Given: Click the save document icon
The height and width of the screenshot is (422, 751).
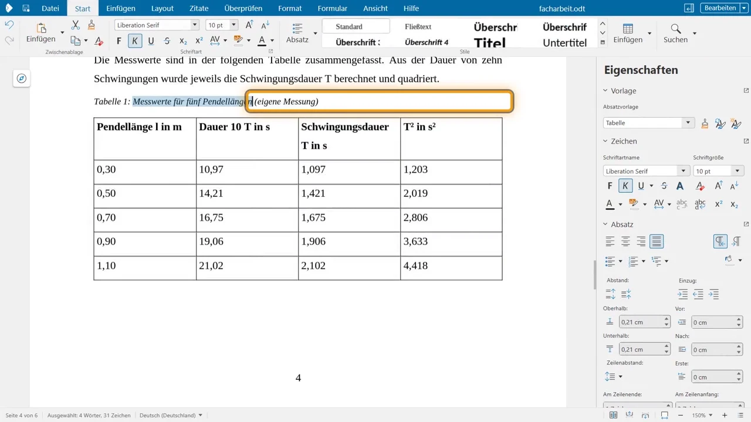Looking at the screenshot, I should coord(26,8).
